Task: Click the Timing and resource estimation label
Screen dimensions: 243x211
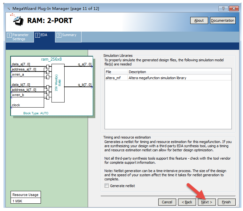Action: [127, 137]
